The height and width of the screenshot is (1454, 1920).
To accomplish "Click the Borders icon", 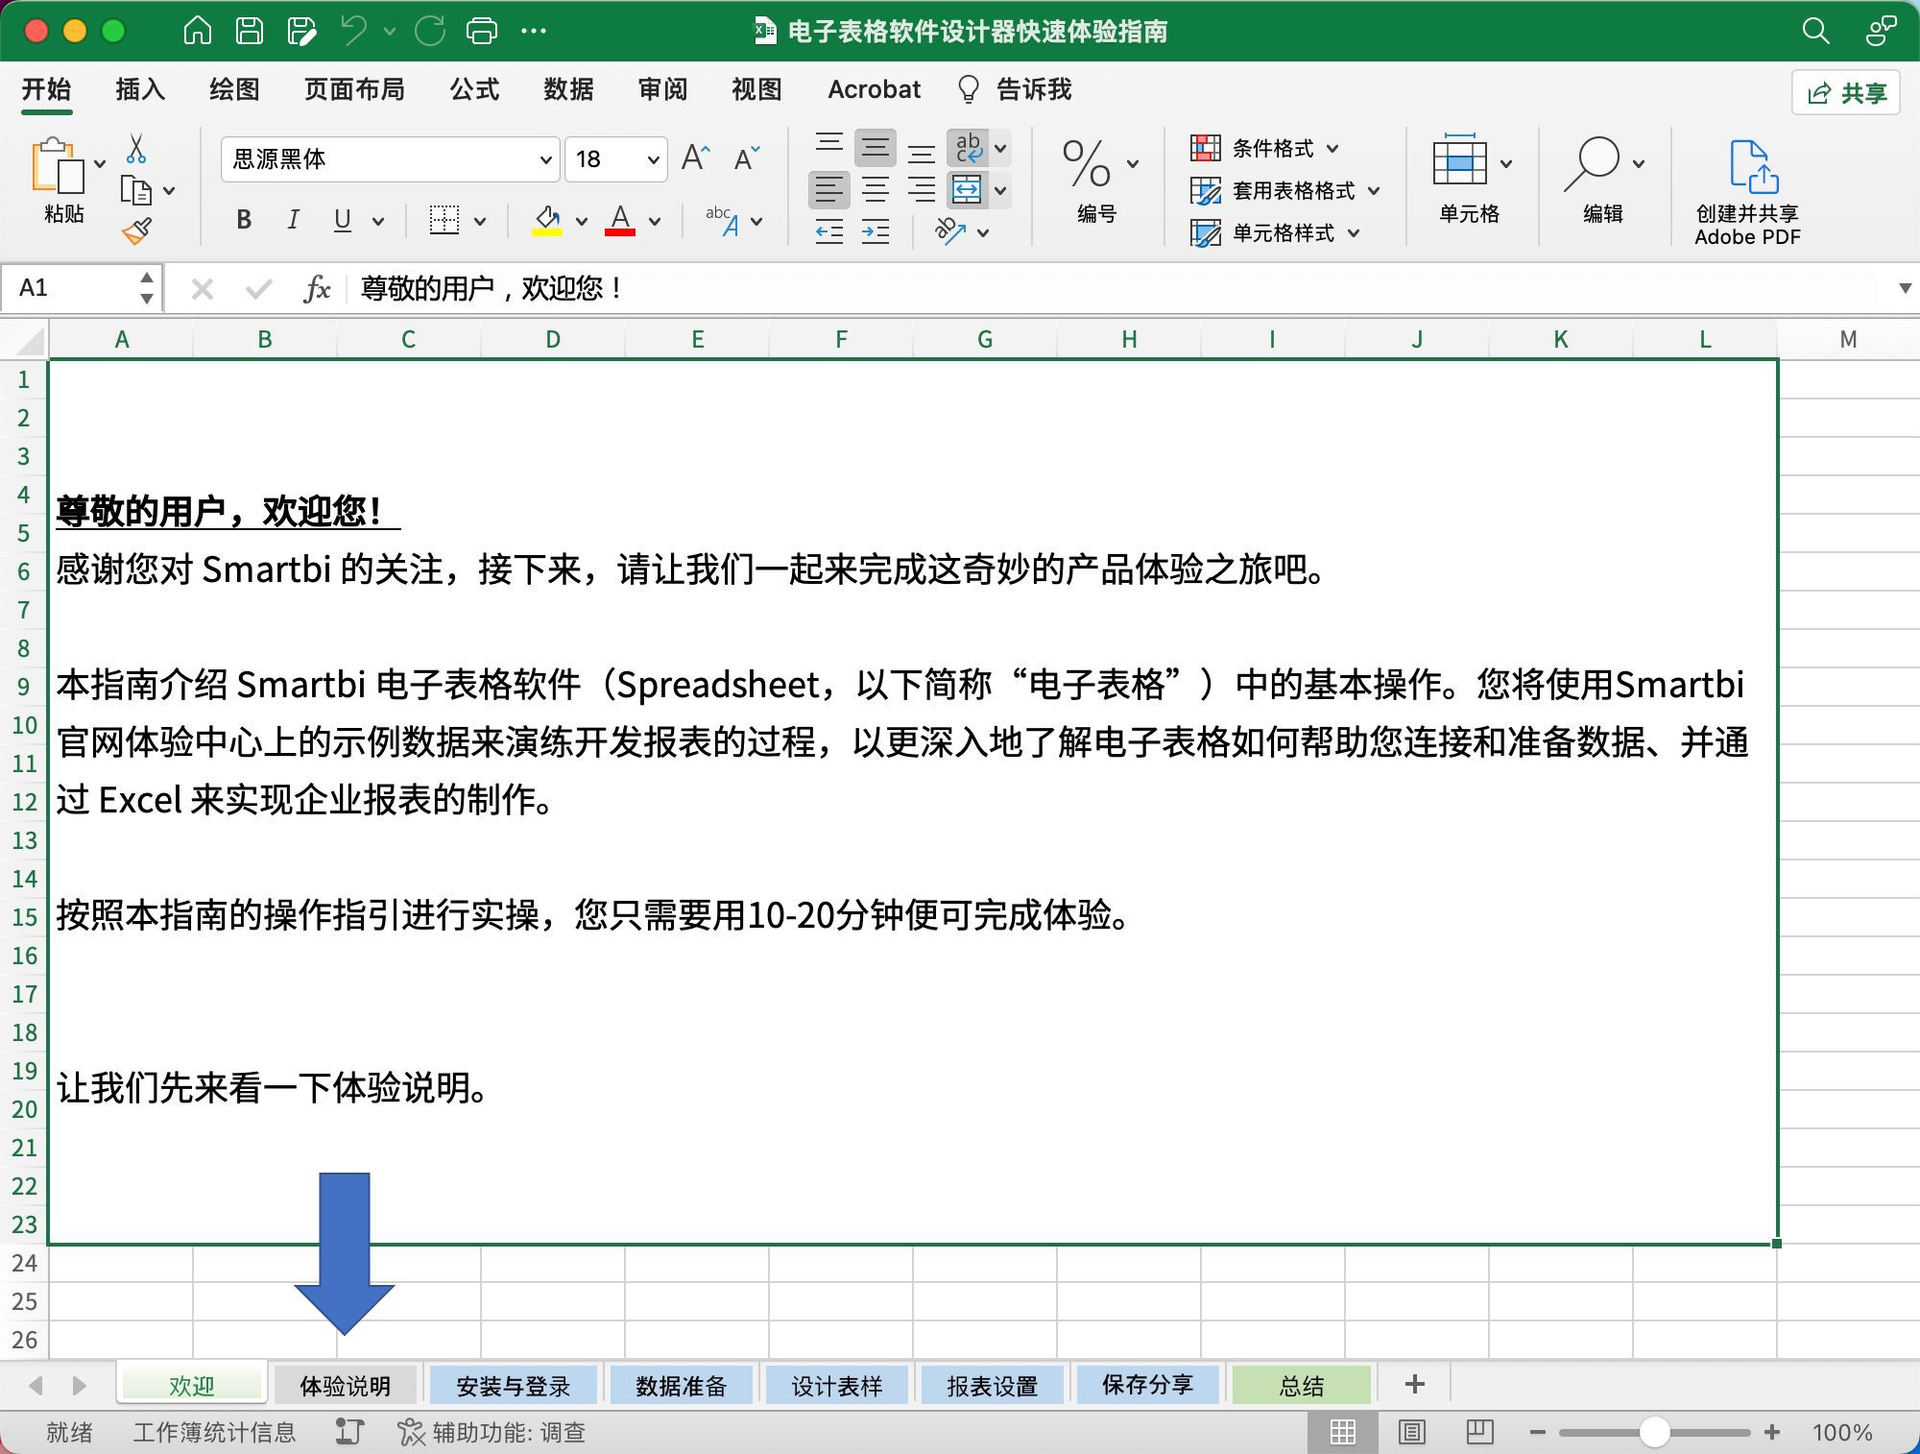I will pyautogui.click(x=444, y=220).
